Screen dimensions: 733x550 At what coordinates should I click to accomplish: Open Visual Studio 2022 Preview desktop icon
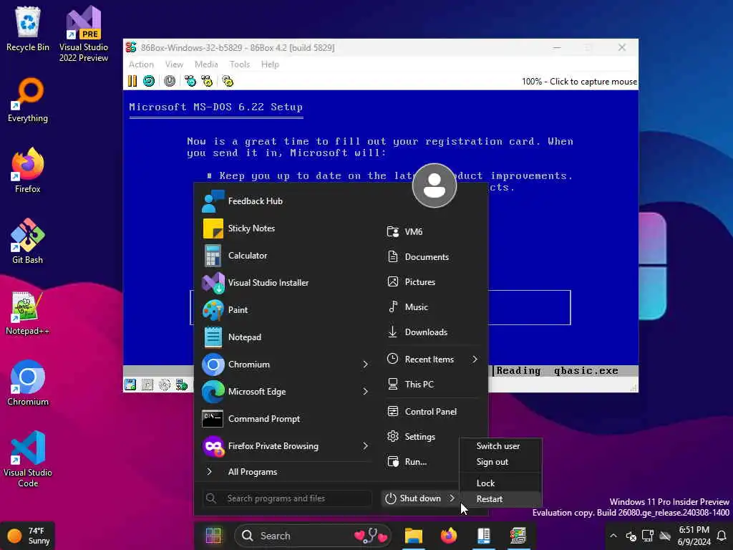pyautogui.click(x=84, y=34)
